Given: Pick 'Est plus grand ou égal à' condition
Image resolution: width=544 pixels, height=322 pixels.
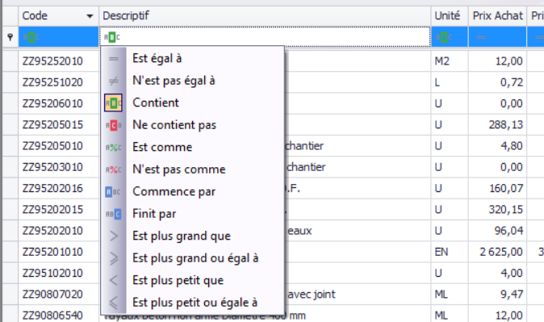Looking at the screenshot, I should pos(195,258).
